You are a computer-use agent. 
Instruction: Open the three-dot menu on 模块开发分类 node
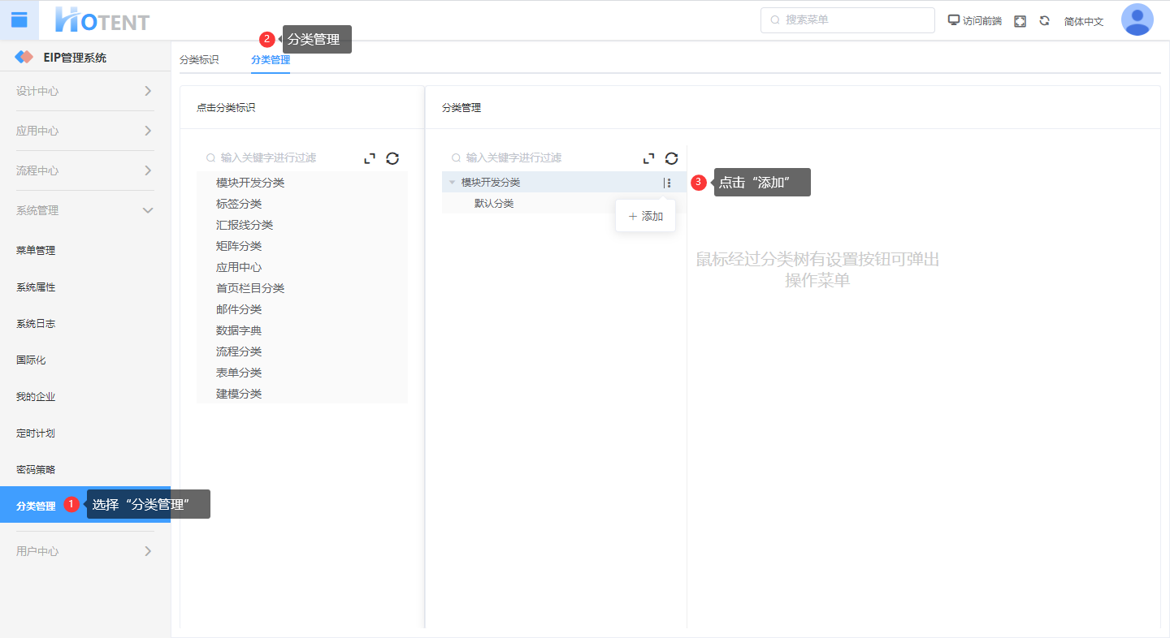pyautogui.click(x=668, y=183)
